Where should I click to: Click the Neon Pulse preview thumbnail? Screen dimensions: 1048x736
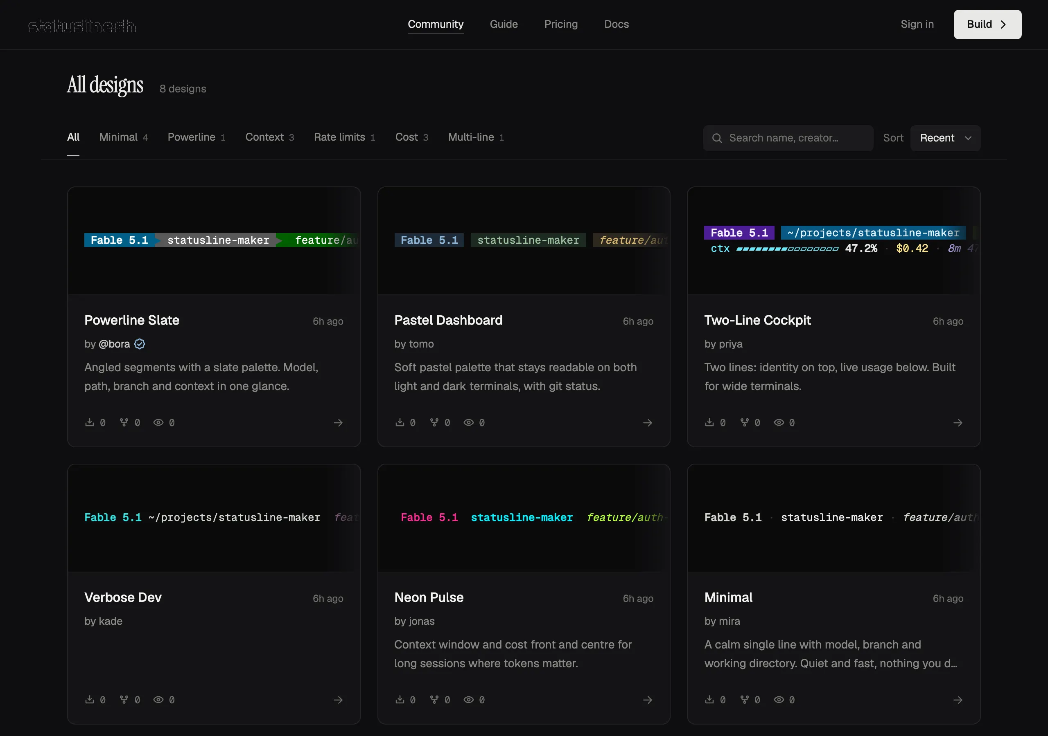pos(524,518)
